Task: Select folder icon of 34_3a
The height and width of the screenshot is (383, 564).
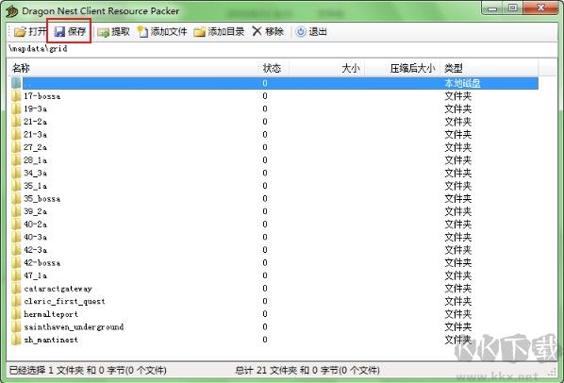Action: [16, 173]
